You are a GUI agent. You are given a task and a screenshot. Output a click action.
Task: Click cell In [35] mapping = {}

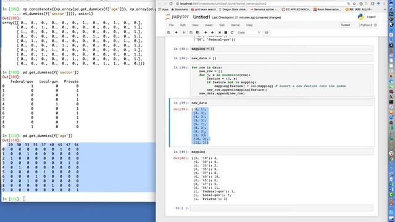281,49
